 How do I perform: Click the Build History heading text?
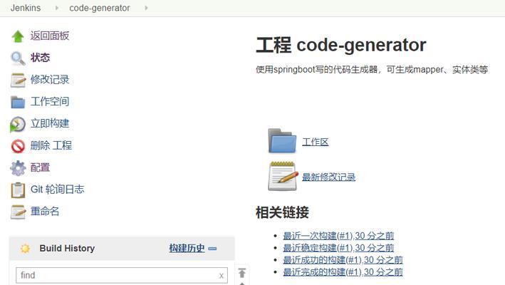coord(67,248)
